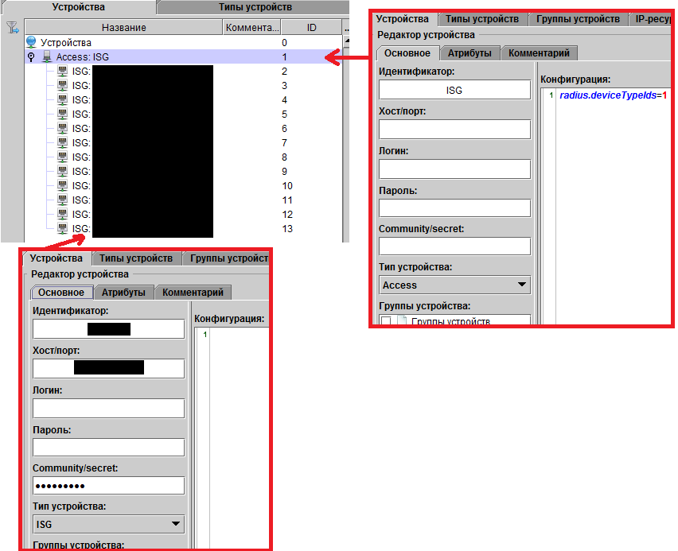The width and height of the screenshot is (678, 551).
Task: Open the Тип устройства dropdown showing ISG
Action: (x=108, y=524)
